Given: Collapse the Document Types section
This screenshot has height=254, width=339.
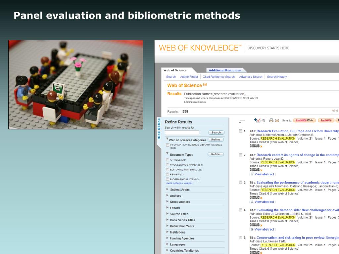Looking at the screenshot, I should (x=167, y=153).
